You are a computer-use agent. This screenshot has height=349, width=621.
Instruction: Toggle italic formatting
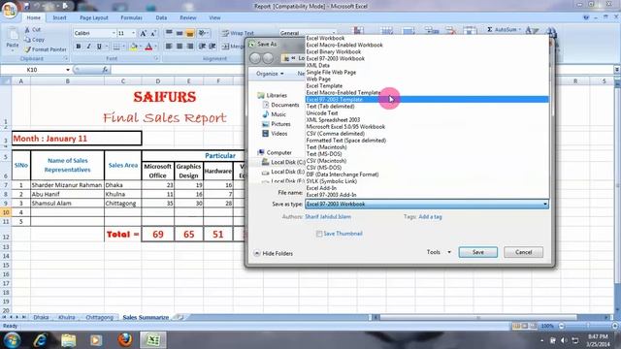88,47
